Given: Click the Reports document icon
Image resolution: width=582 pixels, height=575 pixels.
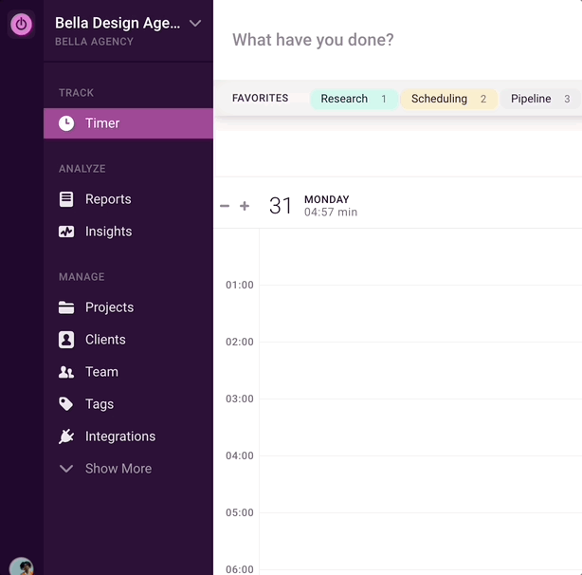Looking at the screenshot, I should pyautogui.click(x=66, y=199).
